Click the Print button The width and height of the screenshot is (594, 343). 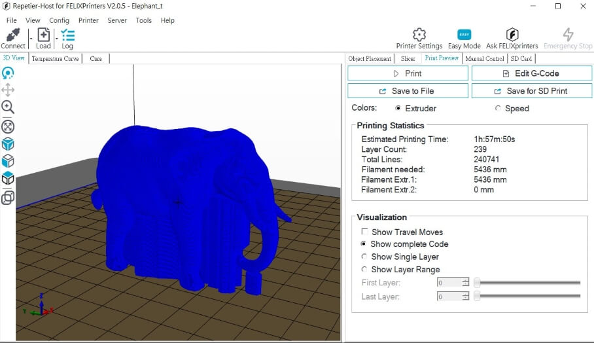(408, 73)
